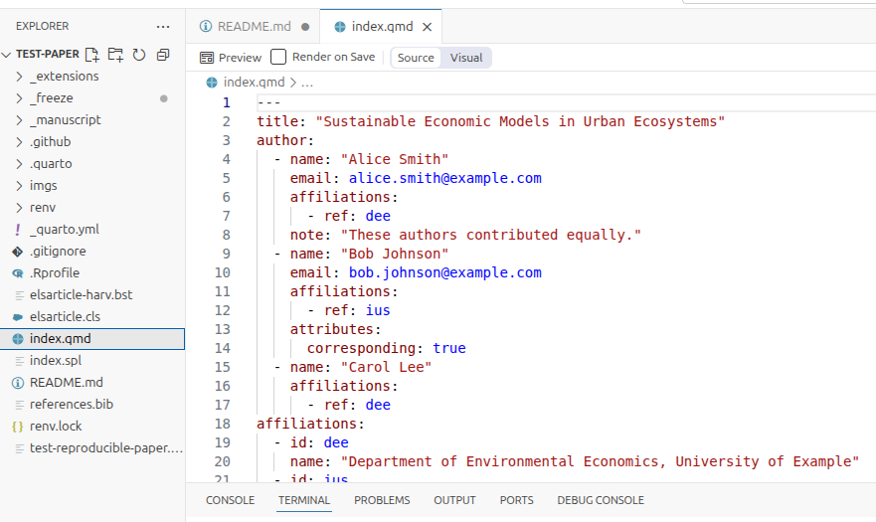Screen dimensions: 876x522
Task: Open the references.bib file
Action: point(71,405)
